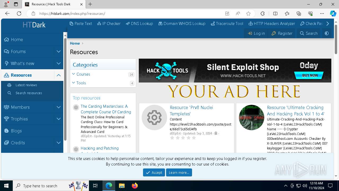339x191 pixels.
Task: Open the Windows Start menu
Action: point(6,186)
